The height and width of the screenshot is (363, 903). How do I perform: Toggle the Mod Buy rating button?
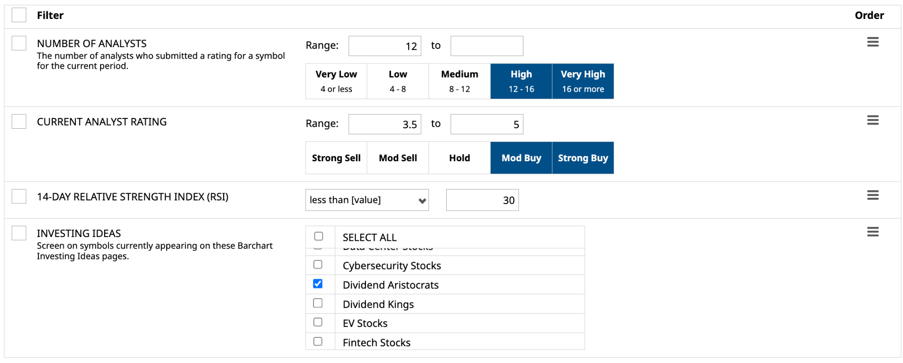521,158
